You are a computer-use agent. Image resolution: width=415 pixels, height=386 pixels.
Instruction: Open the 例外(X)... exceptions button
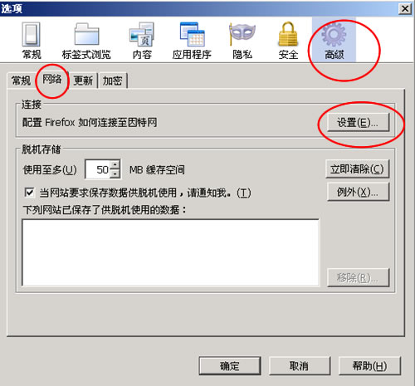pyautogui.click(x=358, y=192)
